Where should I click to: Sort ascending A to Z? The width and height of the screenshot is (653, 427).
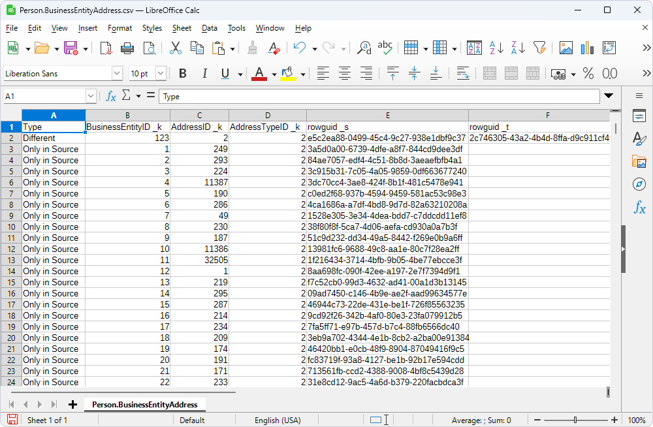click(x=496, y=48)
